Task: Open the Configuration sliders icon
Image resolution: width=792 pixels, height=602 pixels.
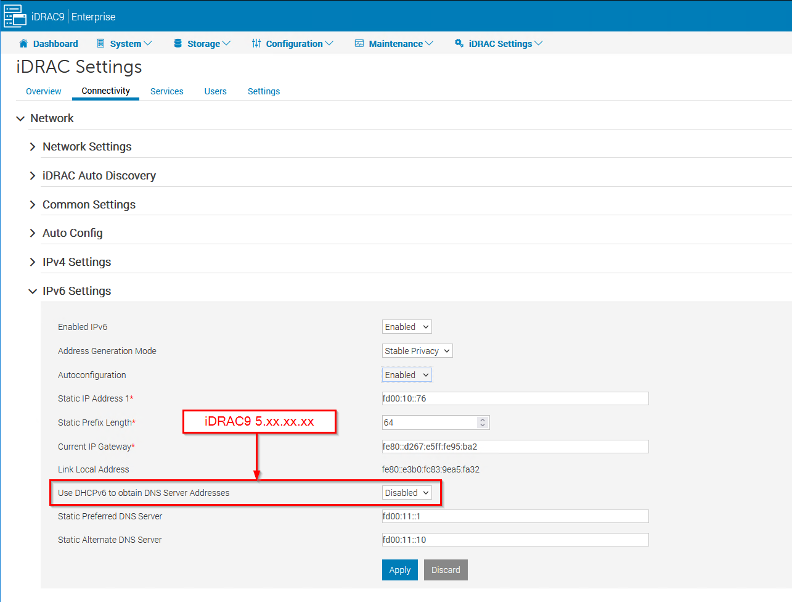Action: click(257, 43)
